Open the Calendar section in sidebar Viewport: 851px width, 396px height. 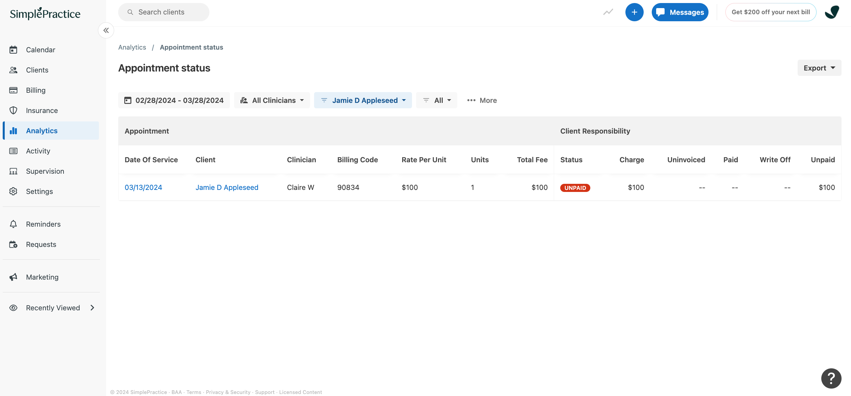click(41, 50)
